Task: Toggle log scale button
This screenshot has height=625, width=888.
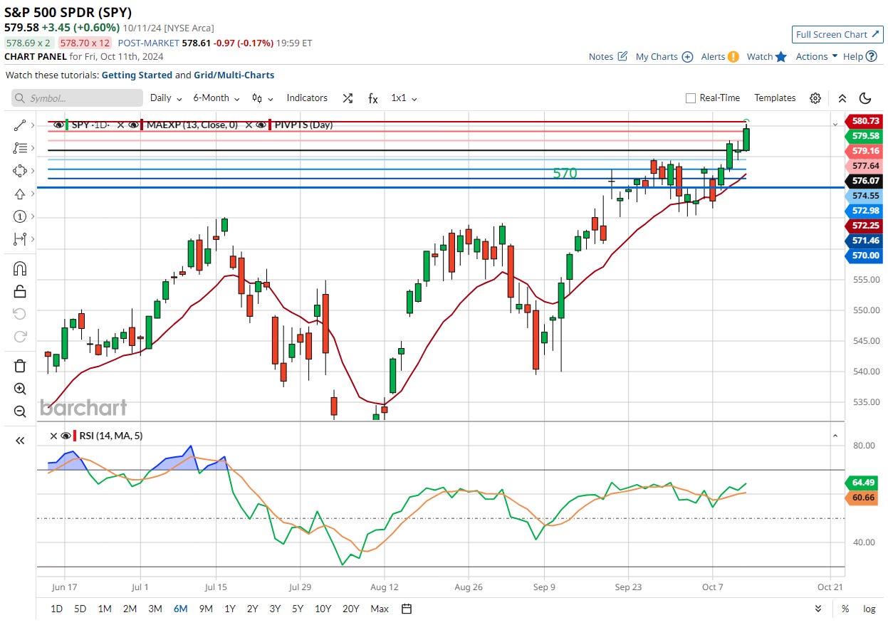Action: (869, 609)
